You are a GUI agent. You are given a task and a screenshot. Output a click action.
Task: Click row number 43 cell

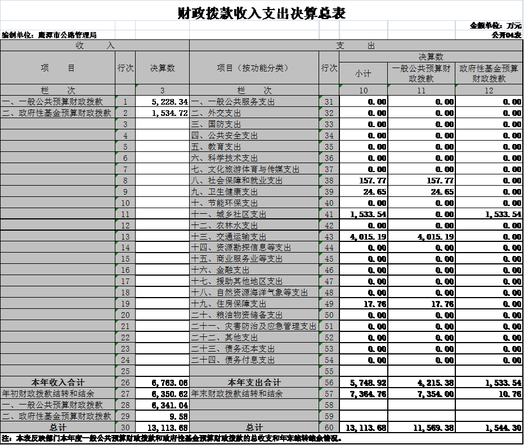[x=329, y=237]
